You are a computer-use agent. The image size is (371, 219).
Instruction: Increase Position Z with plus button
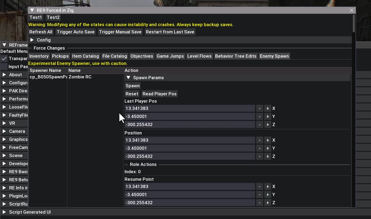click(x=267, y=156)
